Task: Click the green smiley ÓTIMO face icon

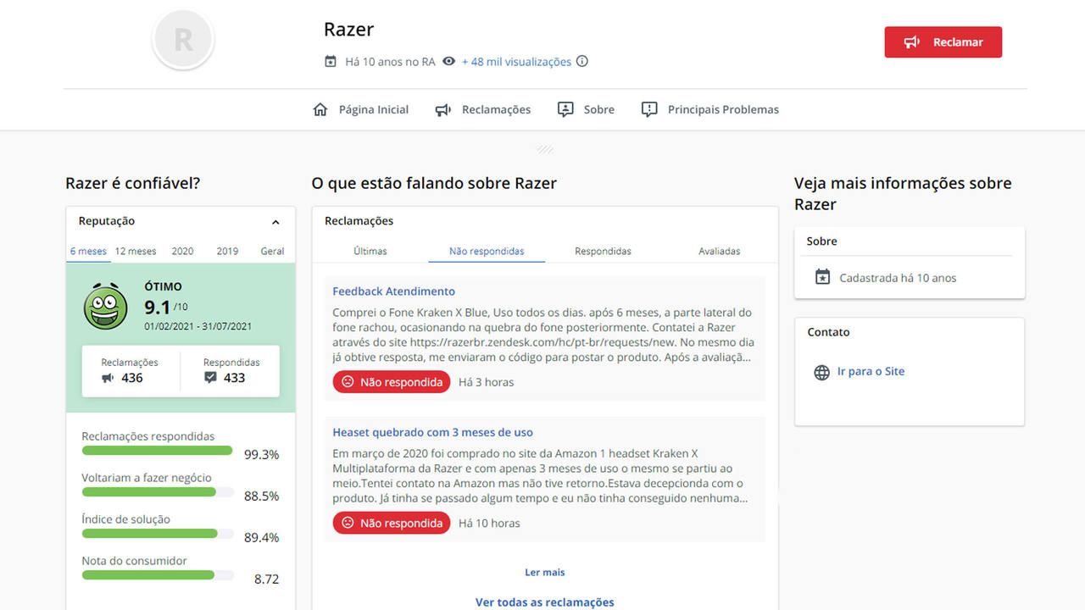Action: tap(105, 306)
